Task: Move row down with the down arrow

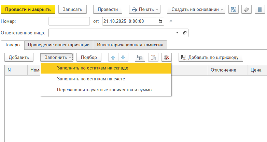Action: click(123, 58)
